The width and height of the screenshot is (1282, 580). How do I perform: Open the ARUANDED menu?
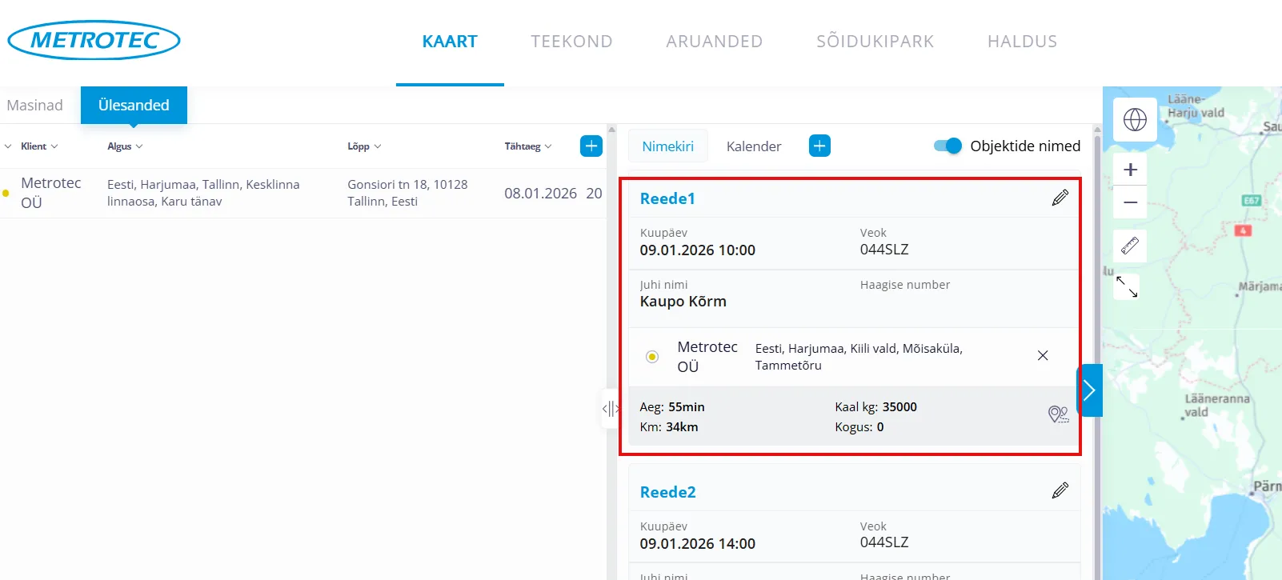pyautogui.click(x=714, y=42)
